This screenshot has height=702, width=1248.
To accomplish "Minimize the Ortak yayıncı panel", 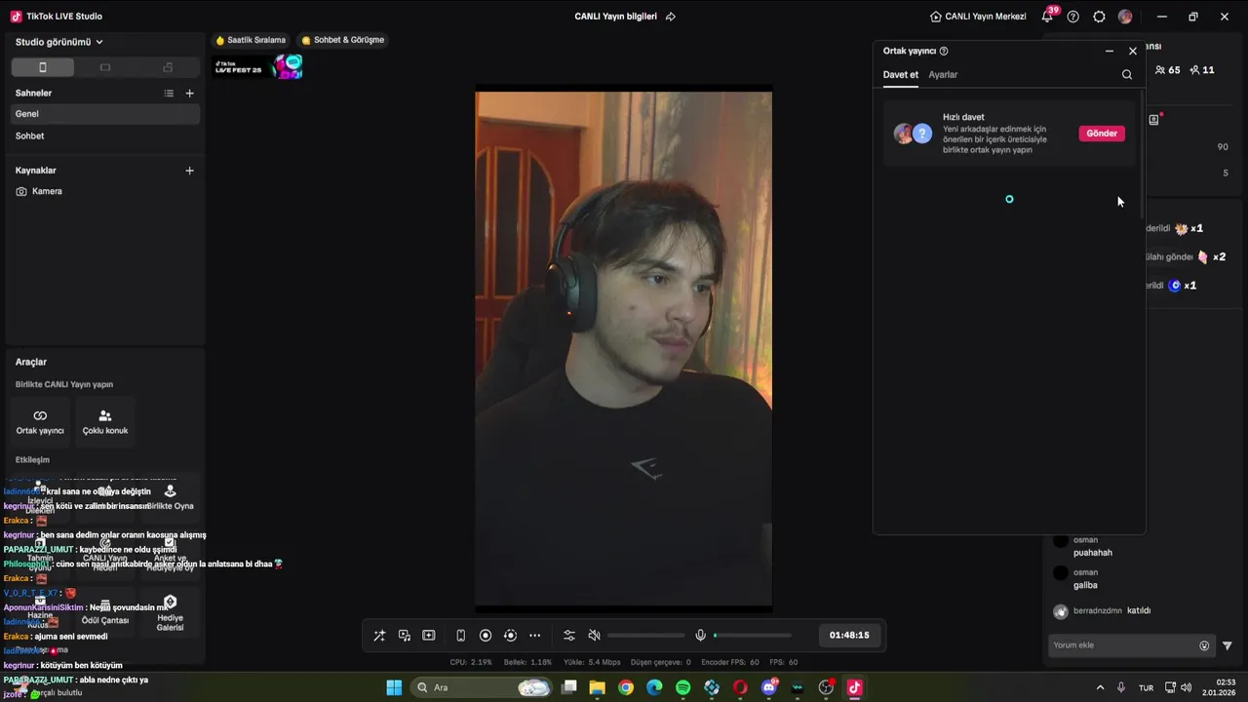I will 1110,51.
